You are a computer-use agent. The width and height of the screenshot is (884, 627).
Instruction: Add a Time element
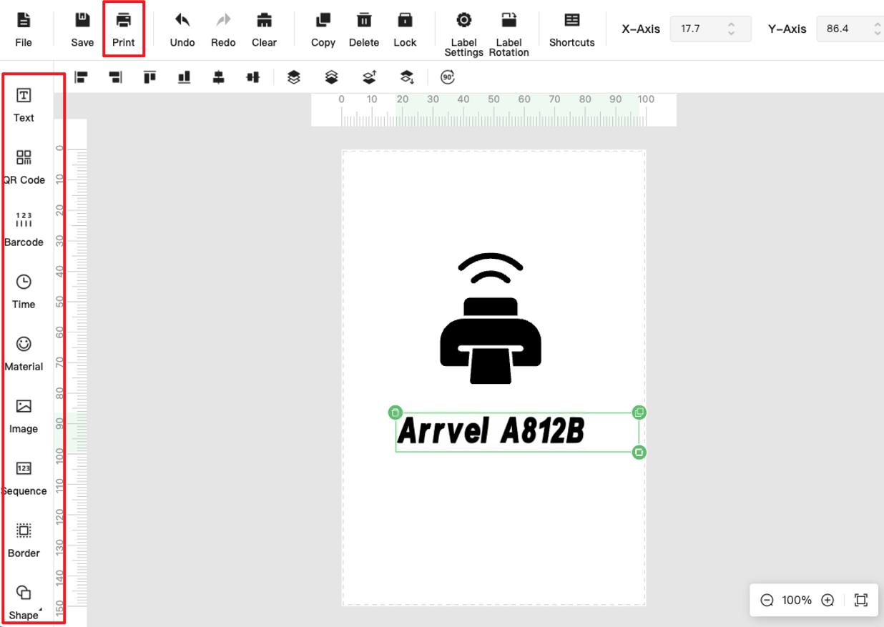24,291
